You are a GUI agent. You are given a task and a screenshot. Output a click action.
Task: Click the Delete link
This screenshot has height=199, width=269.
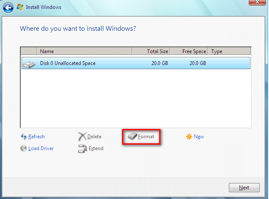pos(94,137)
